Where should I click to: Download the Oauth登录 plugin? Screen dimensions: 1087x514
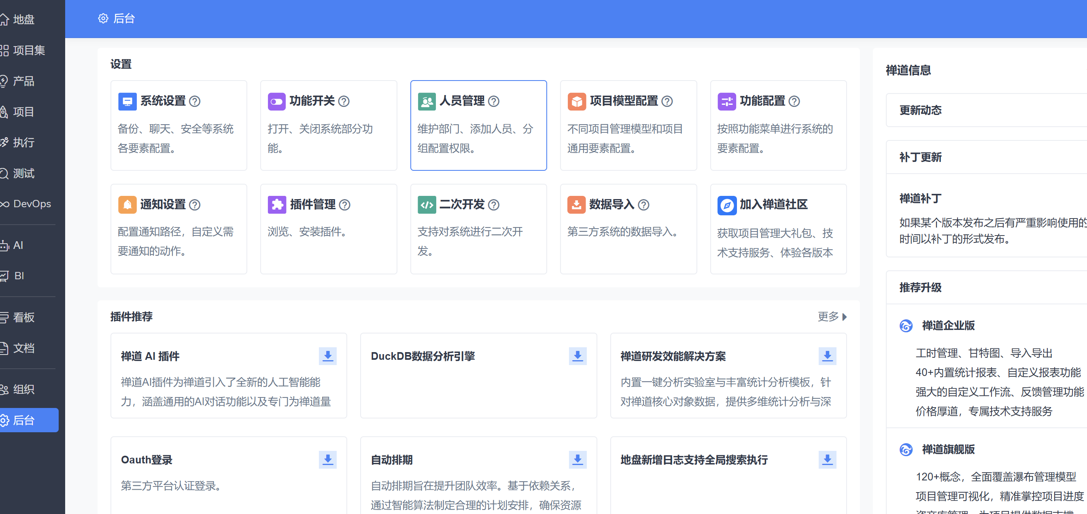pos(327,459)
